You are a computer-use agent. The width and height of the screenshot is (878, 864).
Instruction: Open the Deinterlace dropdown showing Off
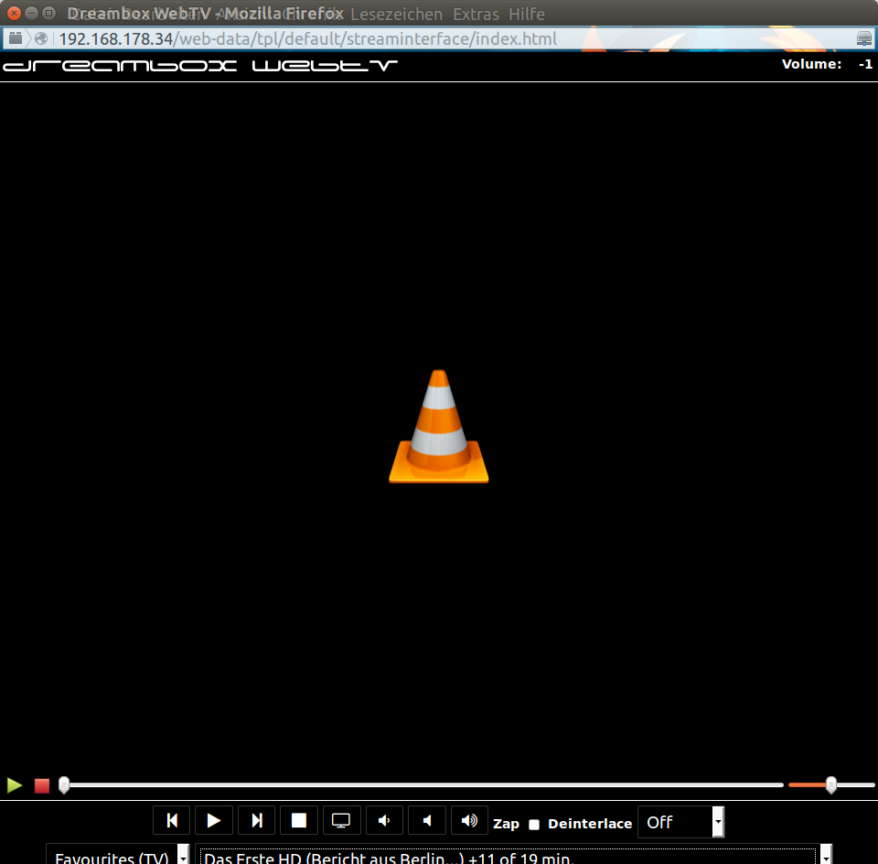click(x=680, y=822)
